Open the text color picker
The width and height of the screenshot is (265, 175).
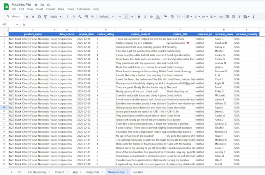(x=158, y=17)
